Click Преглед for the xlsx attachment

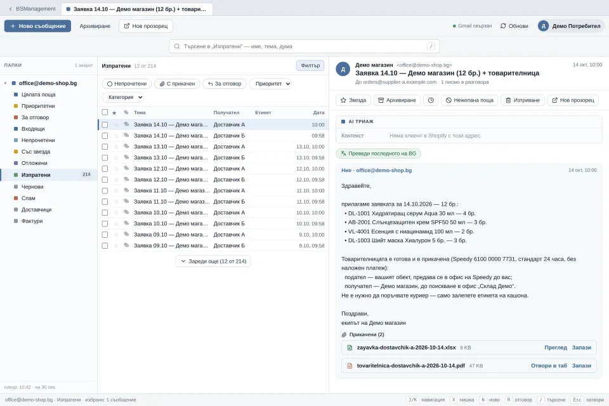[x=556, y=348]
